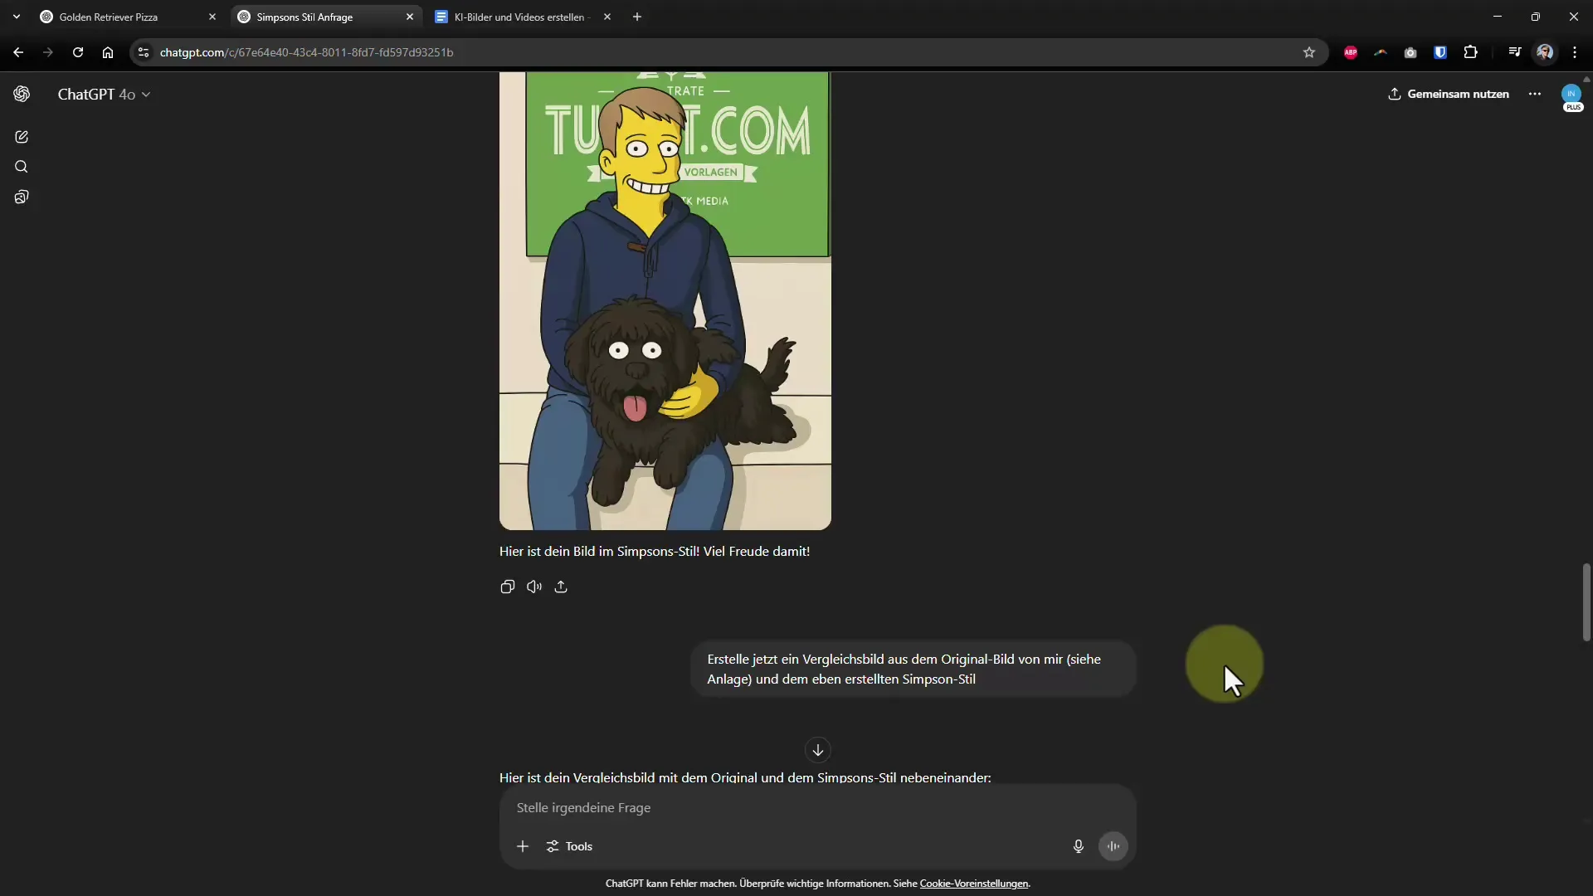Open the chat search magnifier icon
The width and height of the screenshot is (1593, 896).
pos(22,167)
